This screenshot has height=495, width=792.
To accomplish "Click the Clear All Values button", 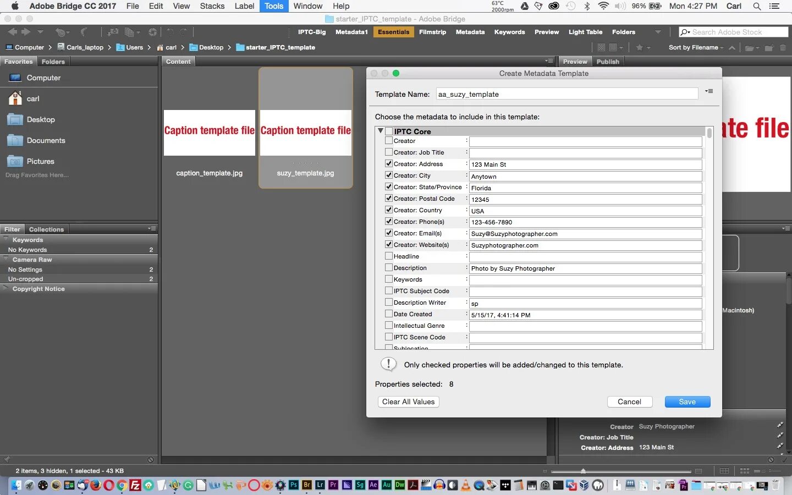I will [408, 402].
